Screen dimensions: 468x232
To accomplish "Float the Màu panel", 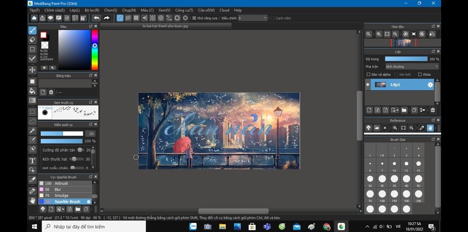I will pos(91,26).
